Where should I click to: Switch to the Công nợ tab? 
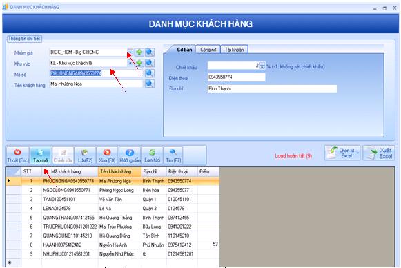click(x=208, y=50)
